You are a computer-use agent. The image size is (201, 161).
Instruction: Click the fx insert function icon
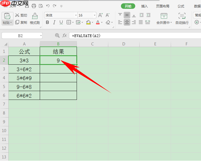click(64, 35)
